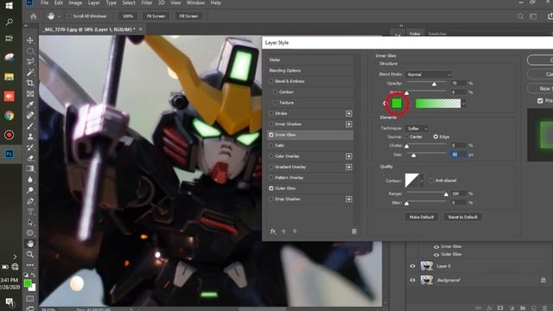Screen dimensions: 553x311
Task: Enable the Drop Shadow checkbox
Action: pos(271,199)
